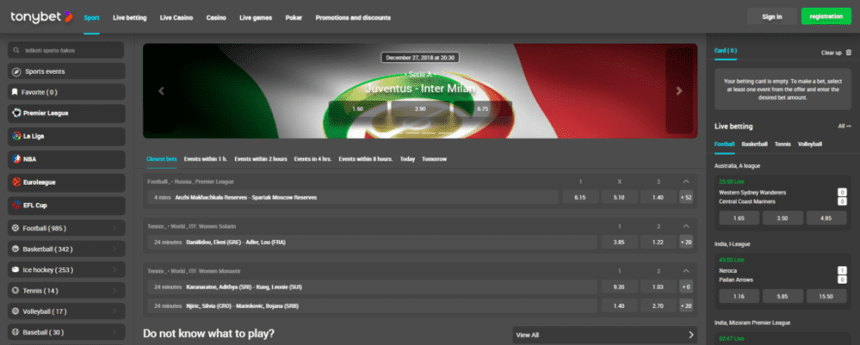The height and width of the screenshot is (345, 860).
Task: Click the EFL Cup logo icon
Action: tap(16, 205)
